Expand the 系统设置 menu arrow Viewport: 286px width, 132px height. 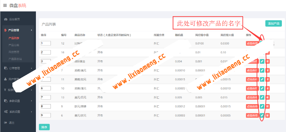31,112
